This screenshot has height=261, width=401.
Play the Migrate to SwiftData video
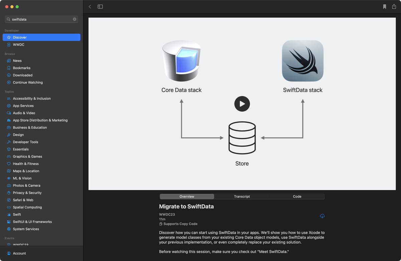click(x=242, y=104)
